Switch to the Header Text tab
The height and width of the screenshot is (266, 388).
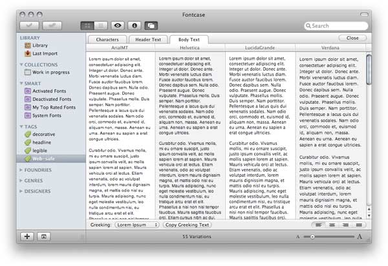coord(148,39)
